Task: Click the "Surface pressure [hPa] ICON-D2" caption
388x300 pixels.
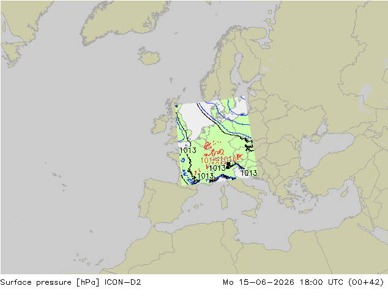Action: pyautogui.click(x=70, y=282)
